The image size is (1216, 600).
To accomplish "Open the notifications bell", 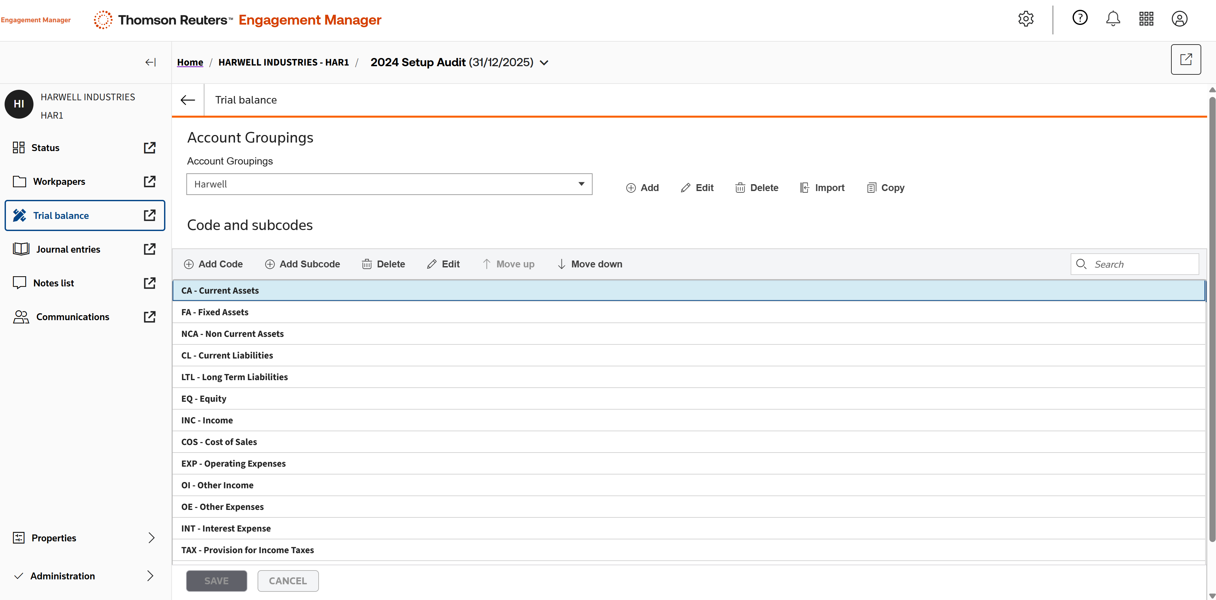I will click(x=1113, y=19).
